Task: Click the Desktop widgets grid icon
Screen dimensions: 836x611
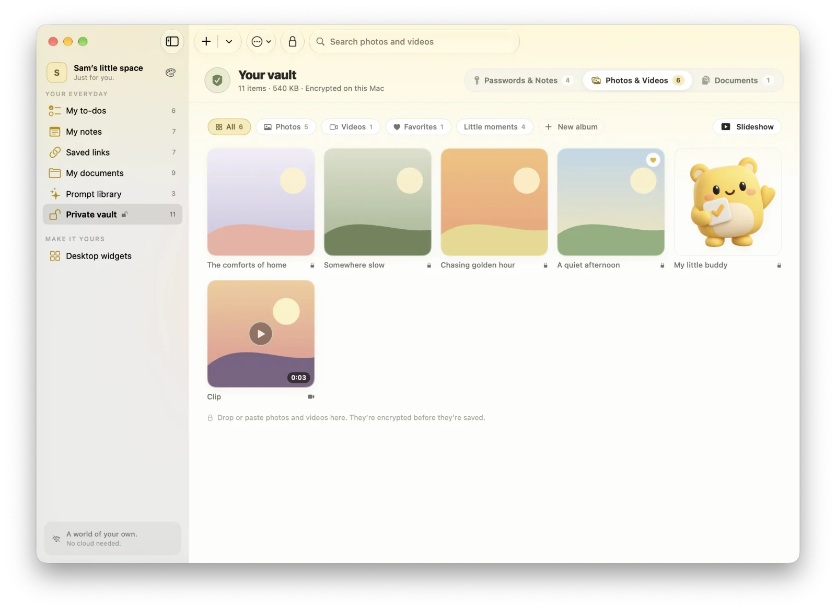Action: point(55,256)
